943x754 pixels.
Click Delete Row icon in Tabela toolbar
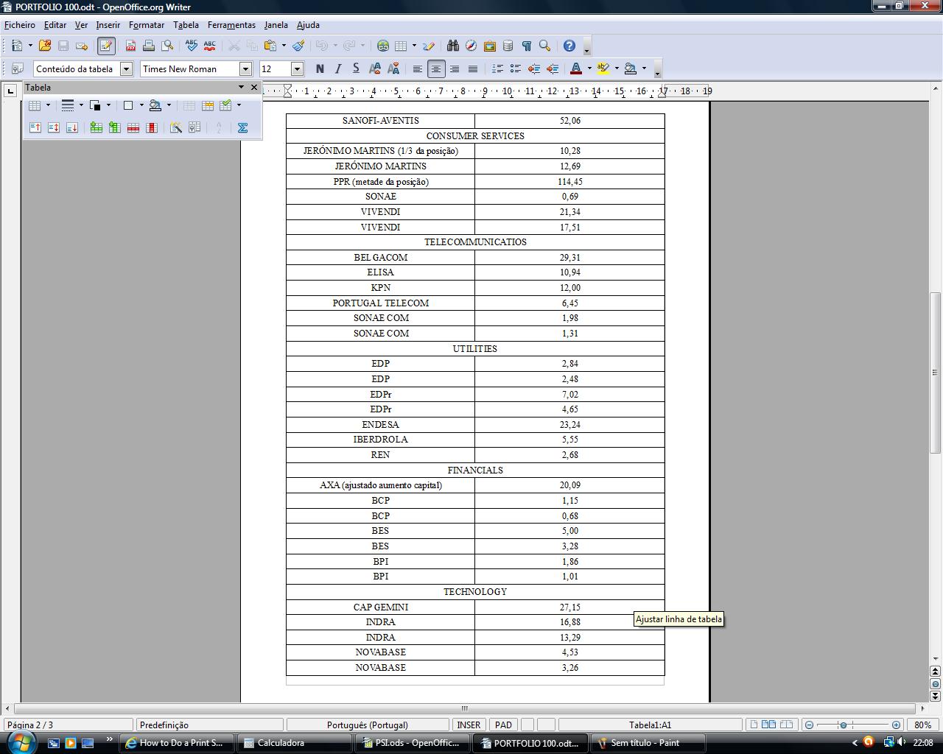click(x=133, y=127)
